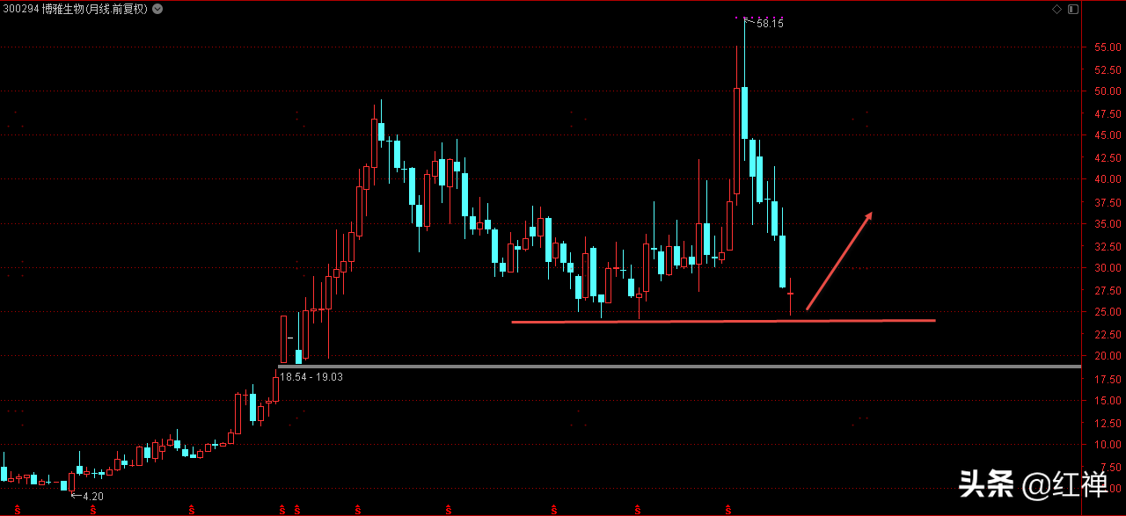Select the 58.15 high price label

coord(770,24)
